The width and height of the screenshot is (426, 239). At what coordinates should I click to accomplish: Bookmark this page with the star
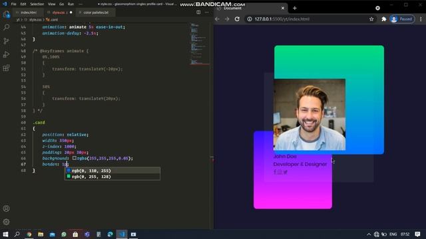[371, 19]
